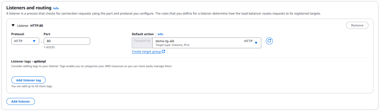Click 'You can add up to 50 more tags.' text

pyautogui.click(x=32, y=86)
